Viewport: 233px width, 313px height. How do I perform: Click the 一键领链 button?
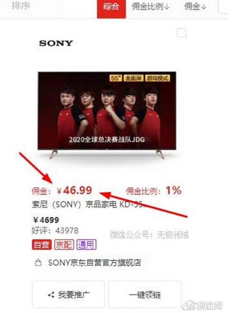145,295
